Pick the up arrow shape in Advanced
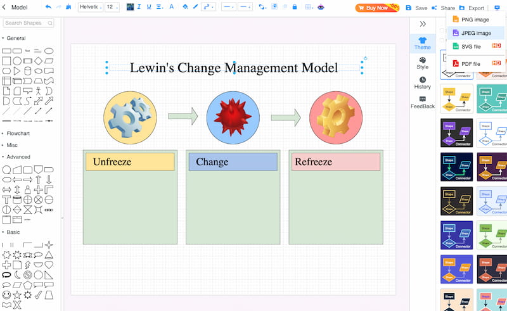Image resolution: width=507 pixels, height=311 pixels. (x=39, y=180)
